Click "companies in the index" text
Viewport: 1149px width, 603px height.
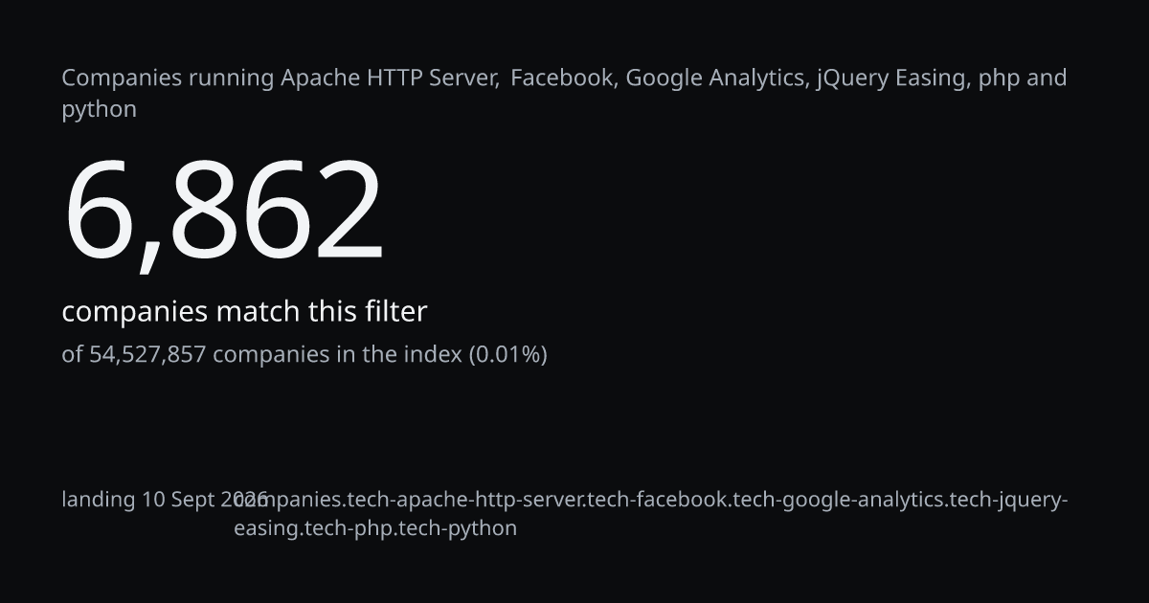[x=337, y=355]
